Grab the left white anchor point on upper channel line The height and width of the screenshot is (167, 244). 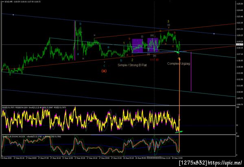click(13, 15)
